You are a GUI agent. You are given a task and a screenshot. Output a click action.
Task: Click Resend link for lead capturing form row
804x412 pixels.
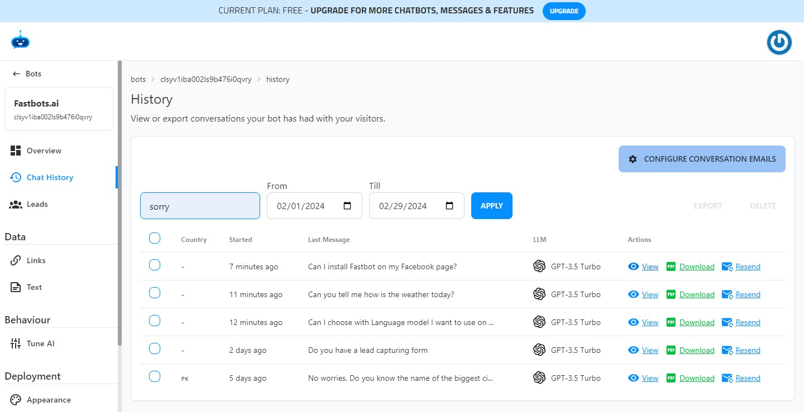pos(748,350)
